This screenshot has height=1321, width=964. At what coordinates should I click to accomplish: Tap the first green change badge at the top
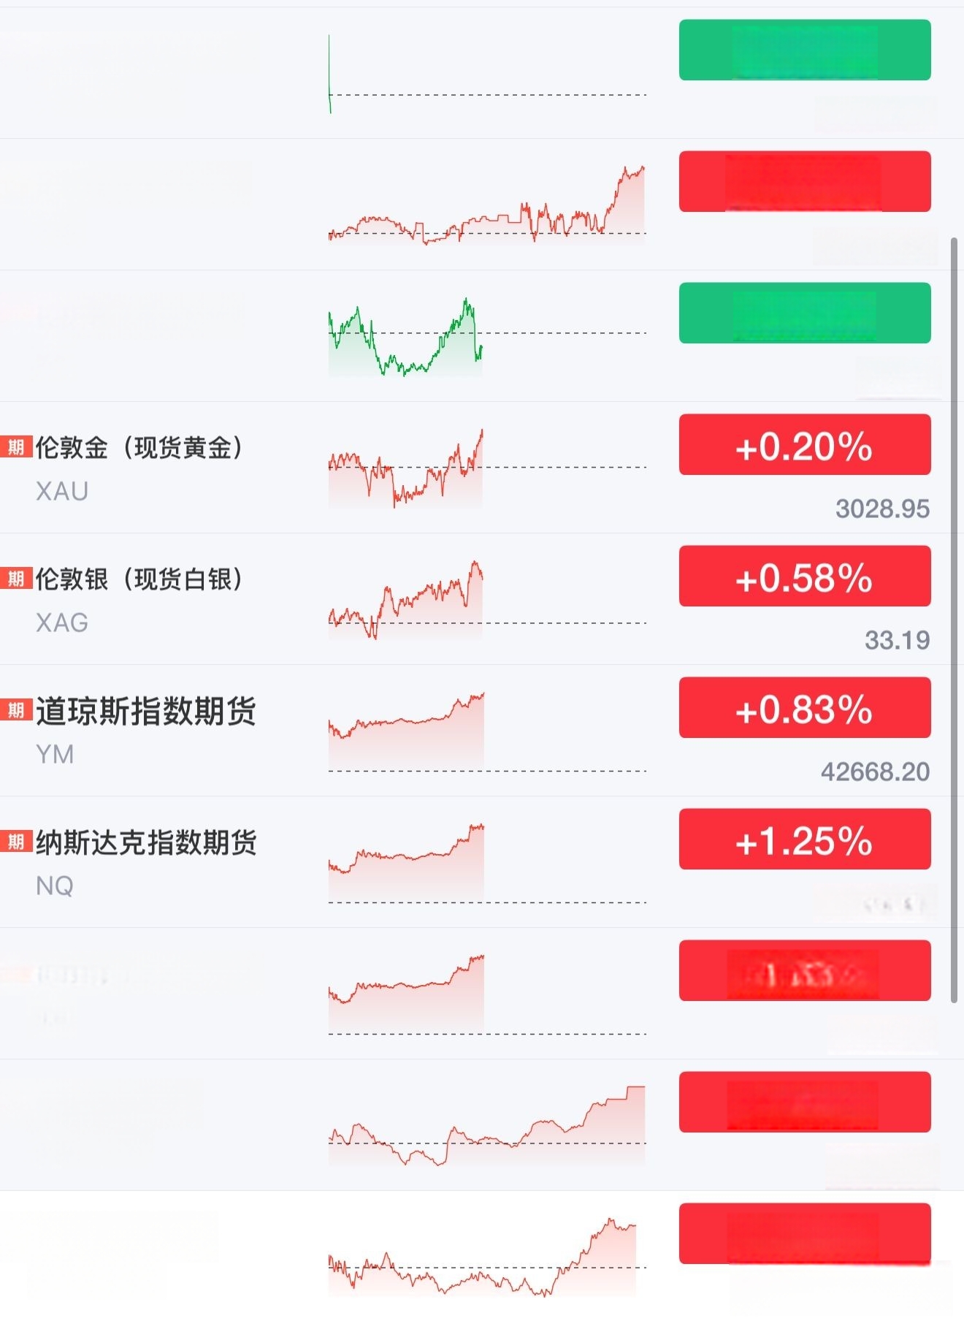point(805,50)
